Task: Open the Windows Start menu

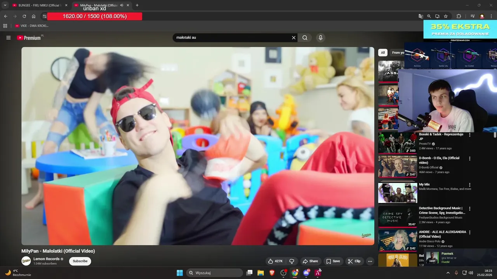Action: click(x=180, y=273)
